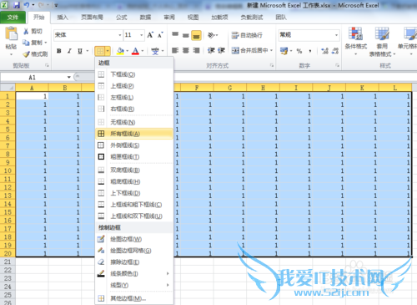
Task: Click the Cut scissors icon
Action: (26, 31)
